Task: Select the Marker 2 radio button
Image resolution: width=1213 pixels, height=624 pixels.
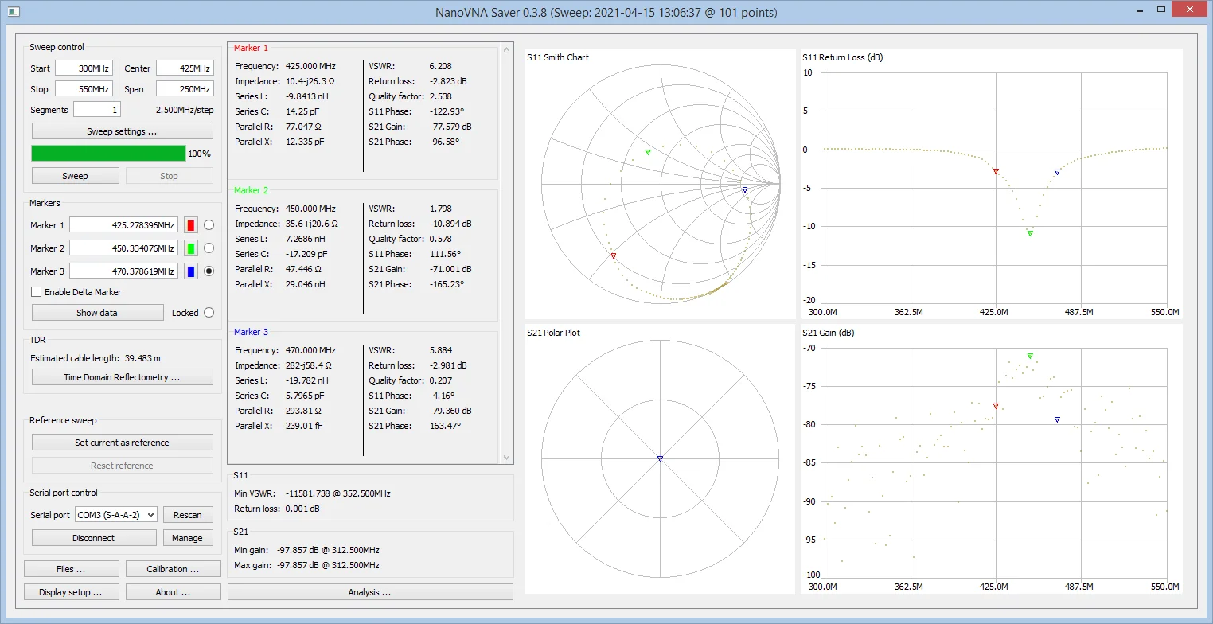Action: click(x=209, y=248)
